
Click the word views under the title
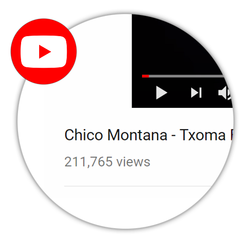(x=134, y=162)
